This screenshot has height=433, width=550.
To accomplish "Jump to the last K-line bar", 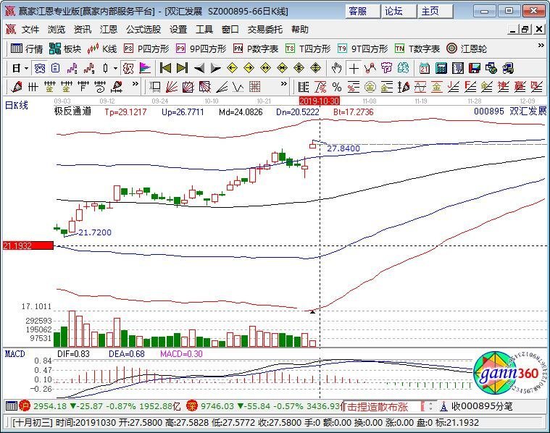I will click(182, 68).
